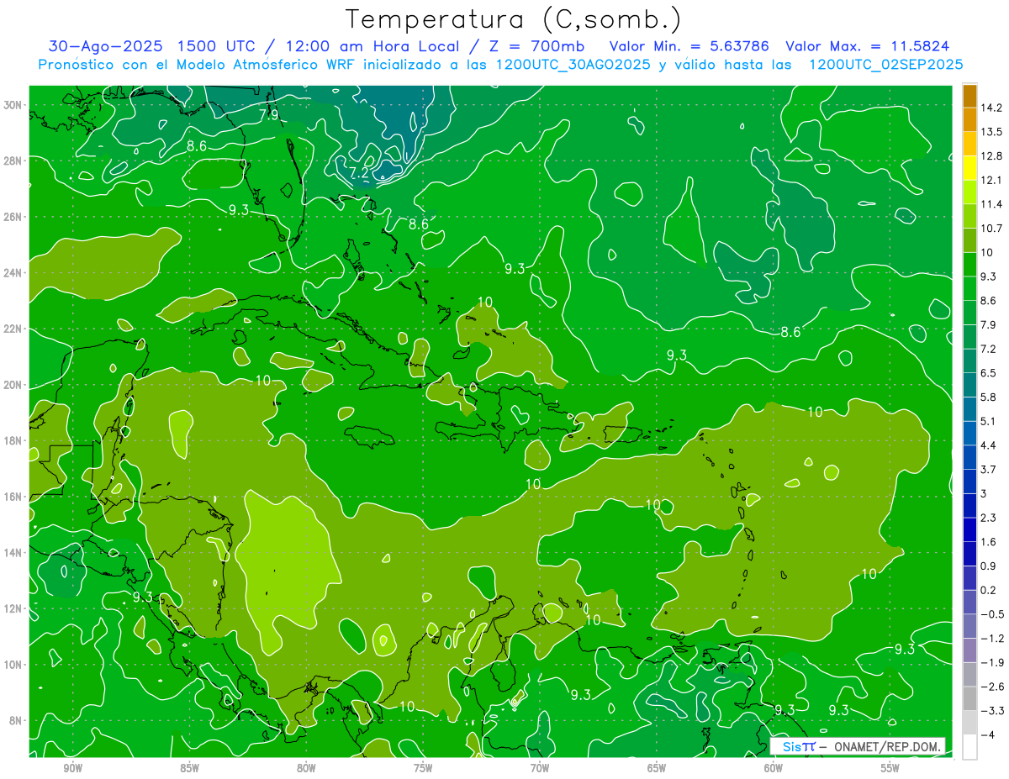Pick the yellow colorbar band between 12.1 and 12.8

click(969, 168)
